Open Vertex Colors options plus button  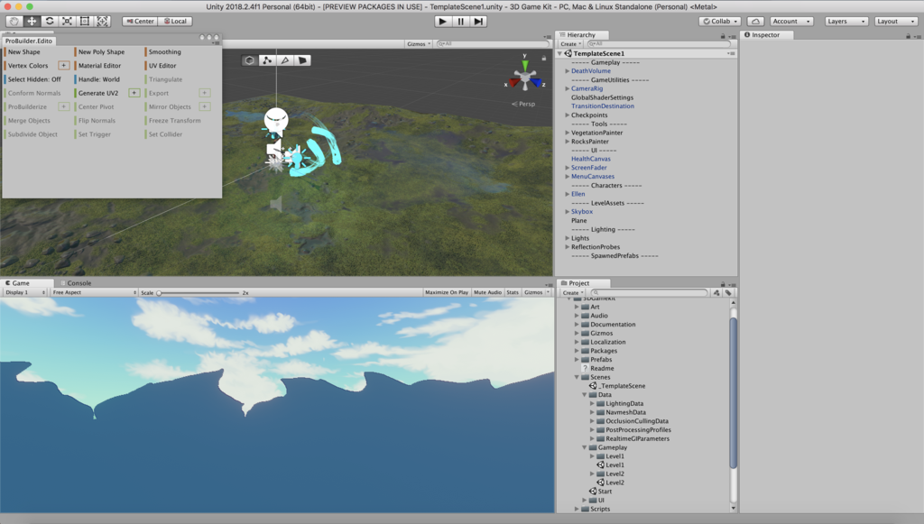64,65
